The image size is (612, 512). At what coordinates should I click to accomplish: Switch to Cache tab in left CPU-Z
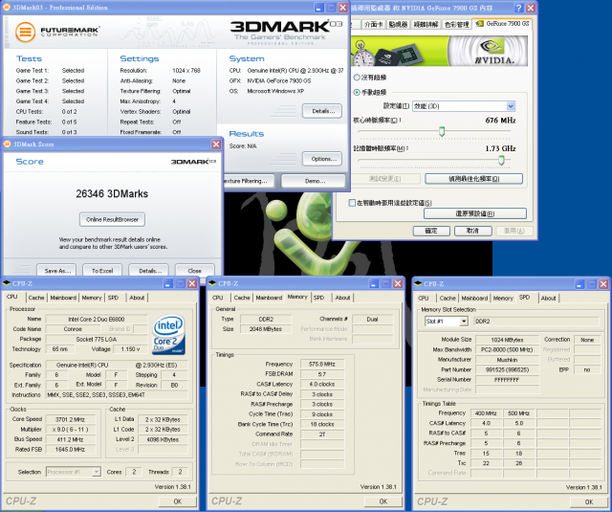(36, 298)
